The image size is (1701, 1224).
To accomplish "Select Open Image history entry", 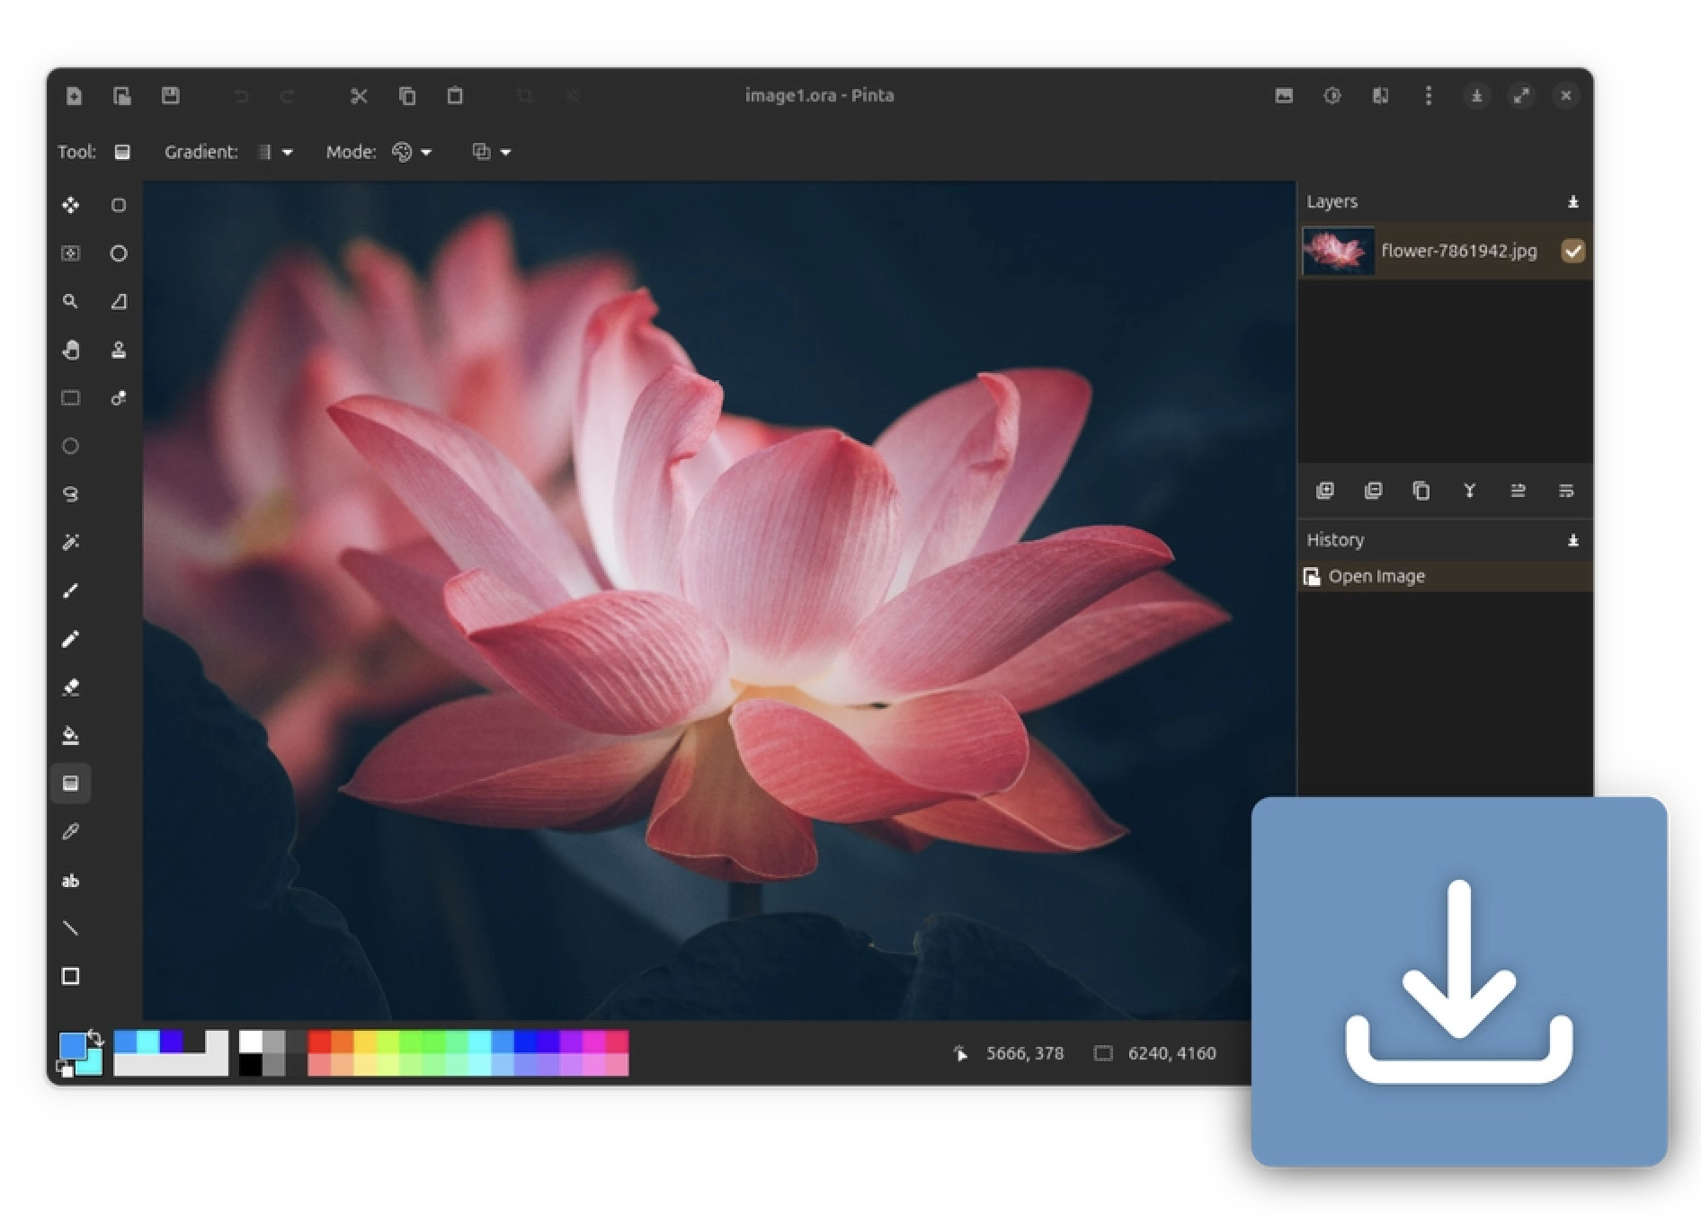I will coord(1445,577).
